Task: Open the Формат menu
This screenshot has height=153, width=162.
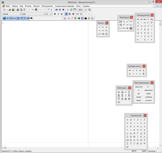Action: click(36, 6)
